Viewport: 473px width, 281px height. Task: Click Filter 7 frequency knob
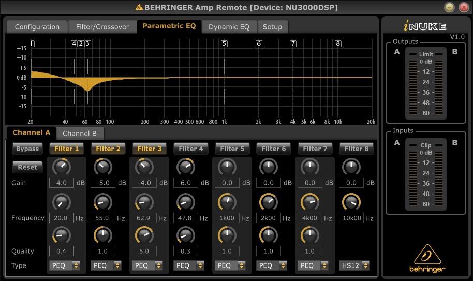point(310,202)
